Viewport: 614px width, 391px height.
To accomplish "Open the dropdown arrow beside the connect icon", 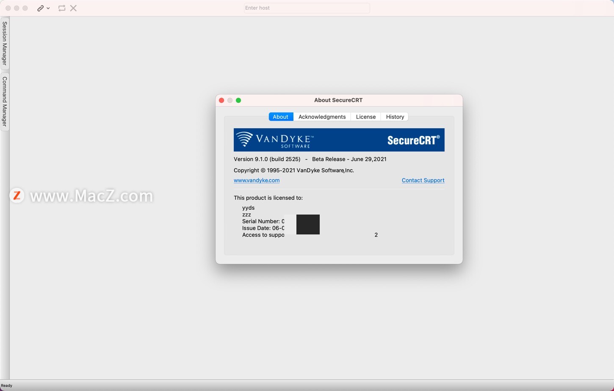I will [48, 8].
